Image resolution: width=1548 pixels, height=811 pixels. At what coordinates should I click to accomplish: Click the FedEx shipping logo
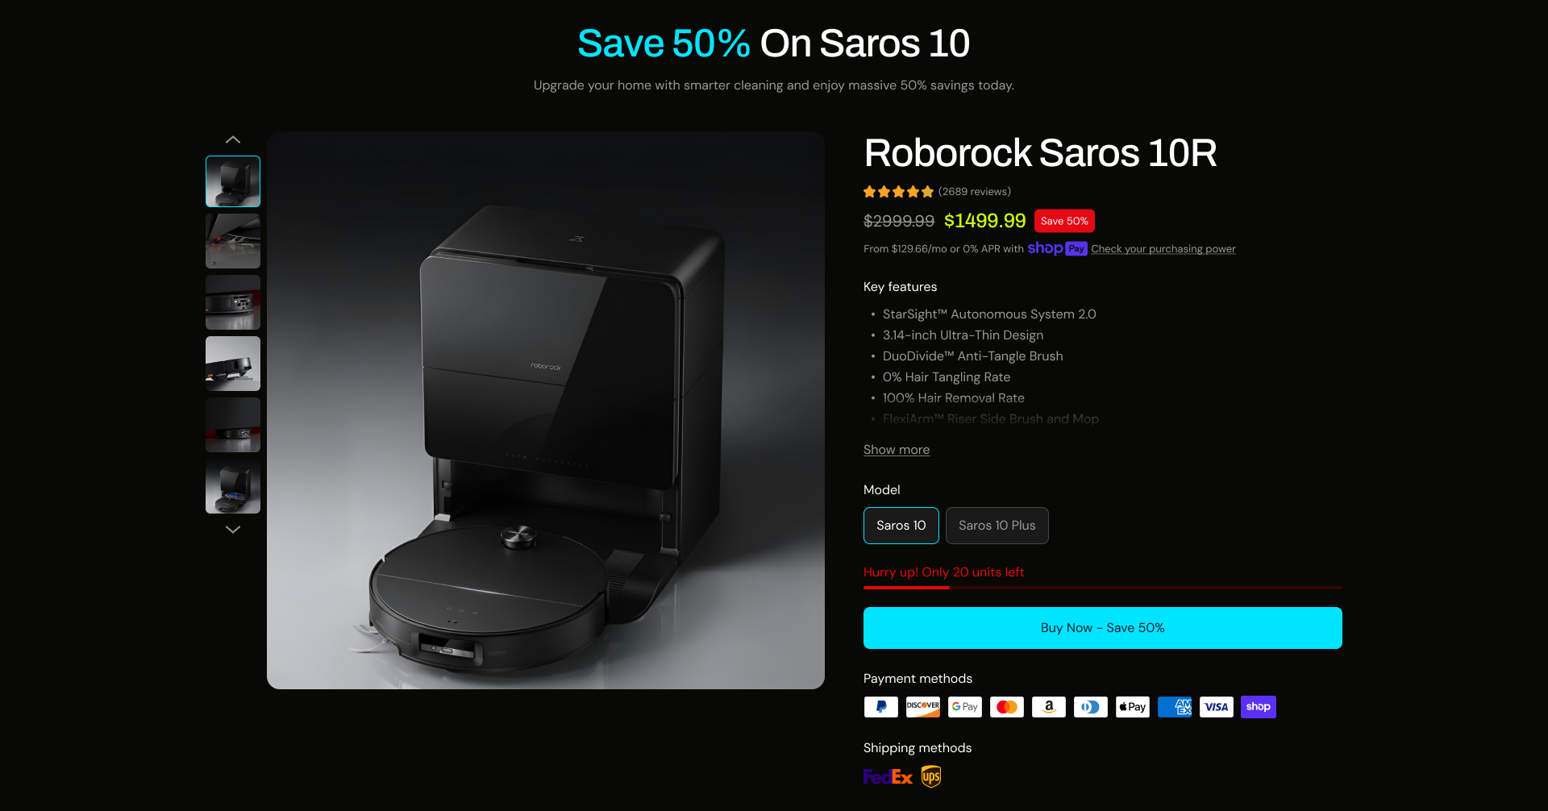[x=888, y=777]
